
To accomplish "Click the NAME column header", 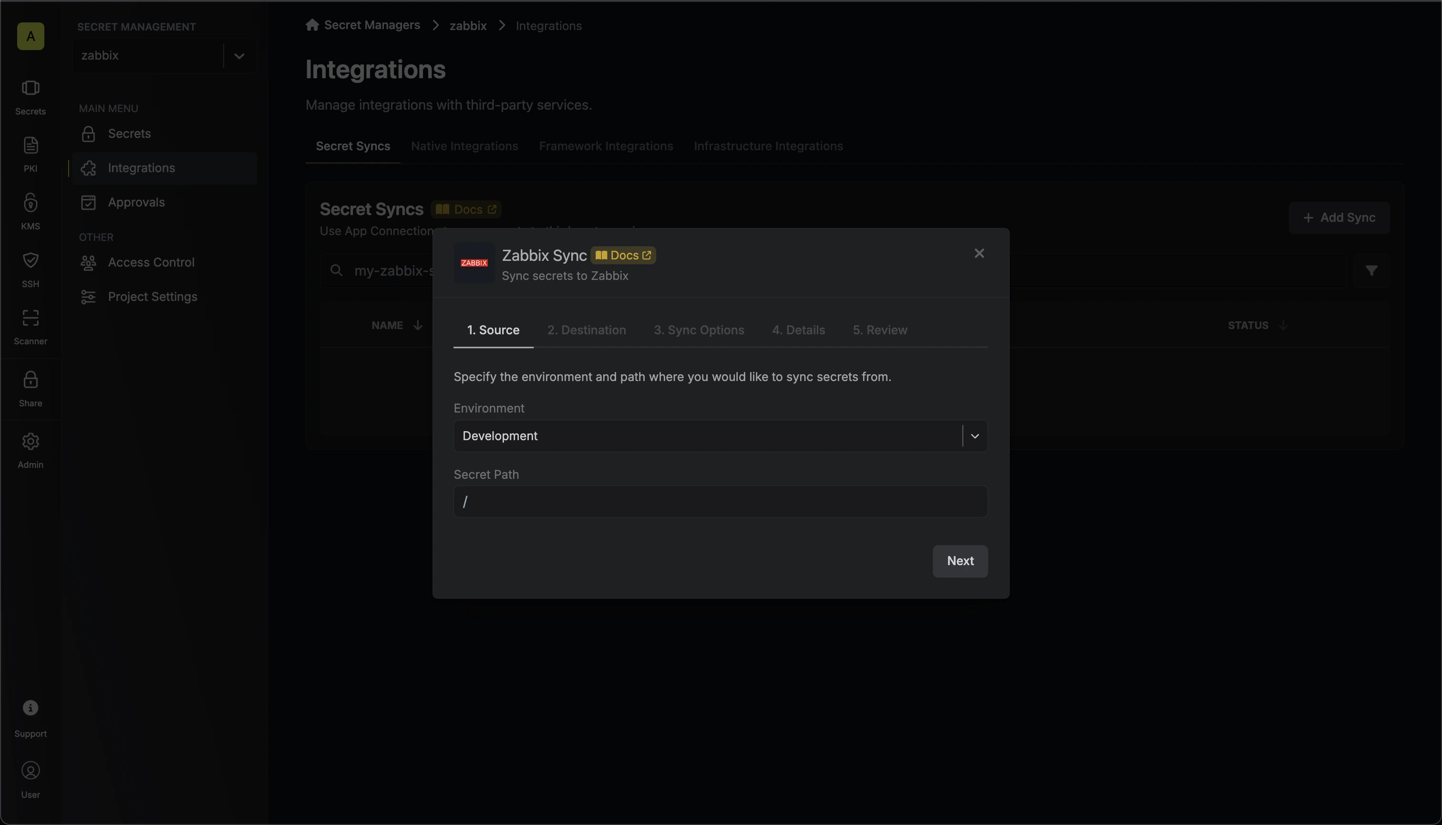I will coord(387,325).
